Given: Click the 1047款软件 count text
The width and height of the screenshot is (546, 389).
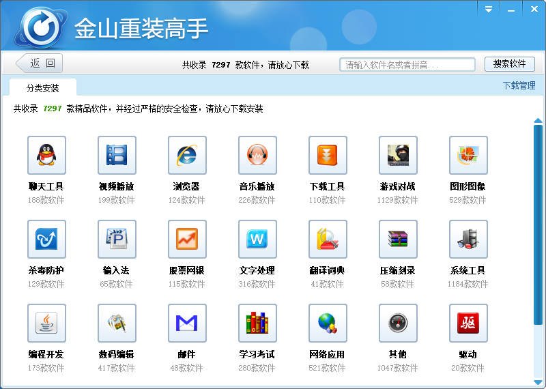Looking at the screenshot, I should [397, 368].
